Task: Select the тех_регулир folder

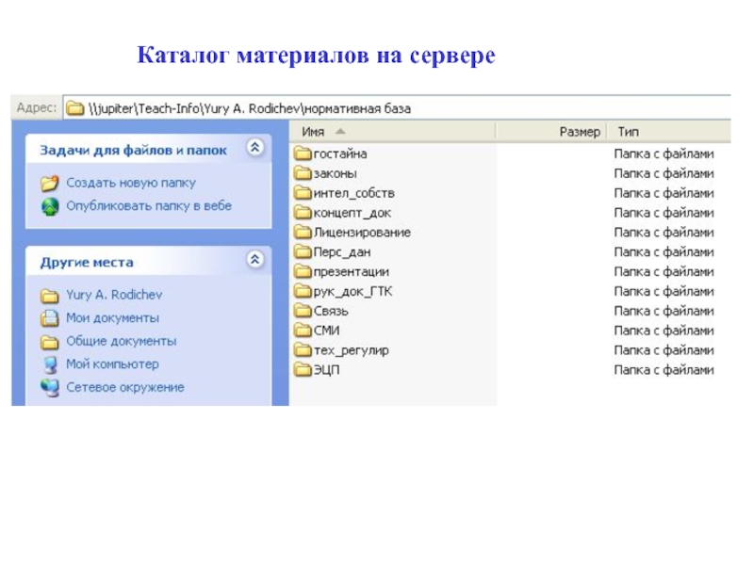Action: coord(351,349)
